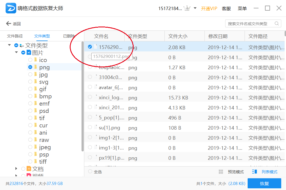Switch to the 文件路径 tab
Image resolution: width=286 pixels, height=190 pixels.
(15, 36)
